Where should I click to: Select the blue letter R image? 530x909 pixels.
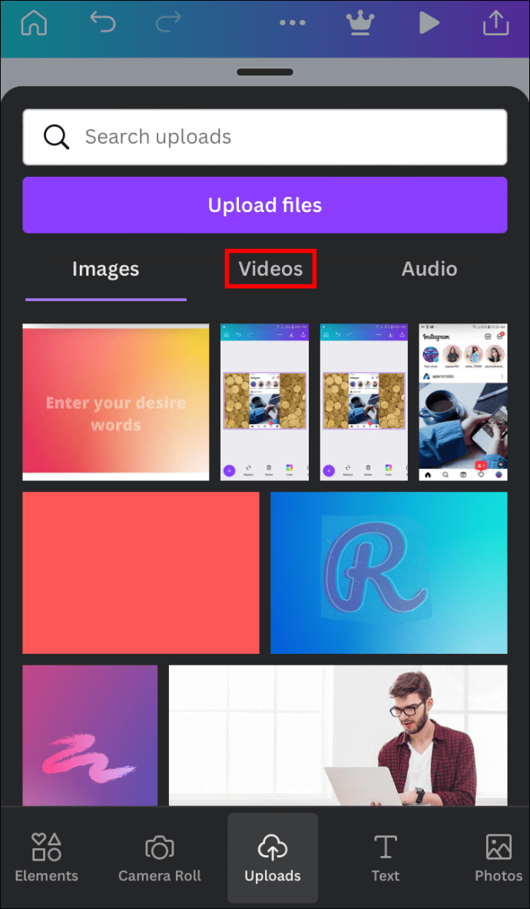point(389,572)
